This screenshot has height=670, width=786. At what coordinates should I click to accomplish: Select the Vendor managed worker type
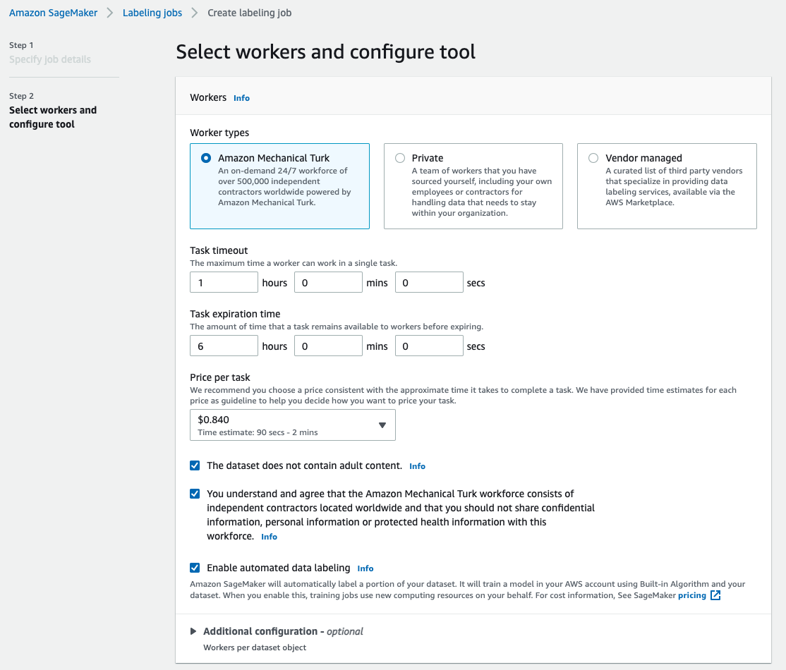click(x=593, y=158)
